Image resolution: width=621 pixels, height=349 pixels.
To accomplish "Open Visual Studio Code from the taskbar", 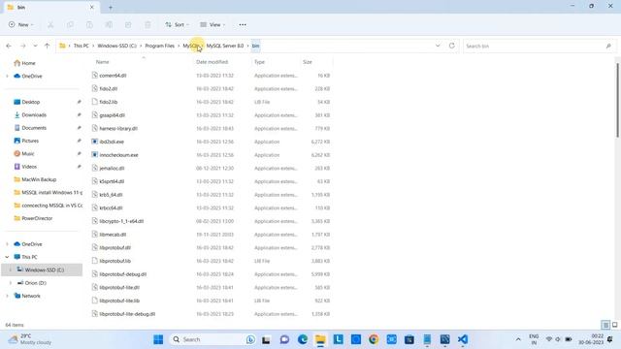I will [x=463, y=339].
